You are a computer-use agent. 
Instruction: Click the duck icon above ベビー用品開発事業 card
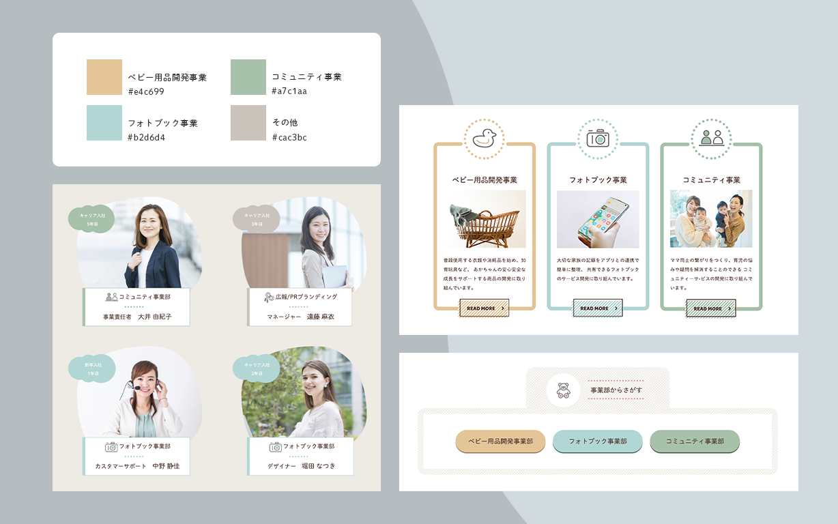pos(485,139)
